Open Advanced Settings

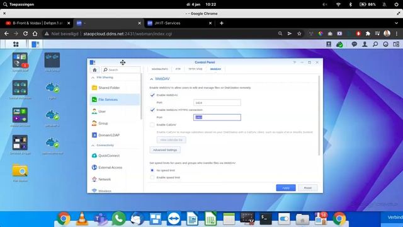[x=165, y=150]
